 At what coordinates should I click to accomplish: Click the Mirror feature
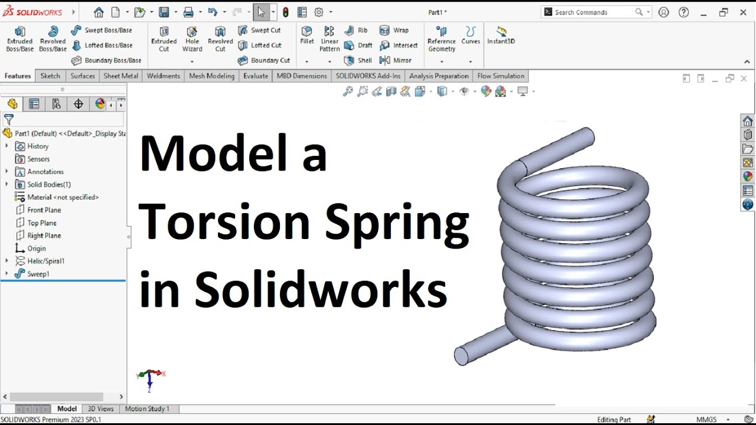click(x=395, y=60)
